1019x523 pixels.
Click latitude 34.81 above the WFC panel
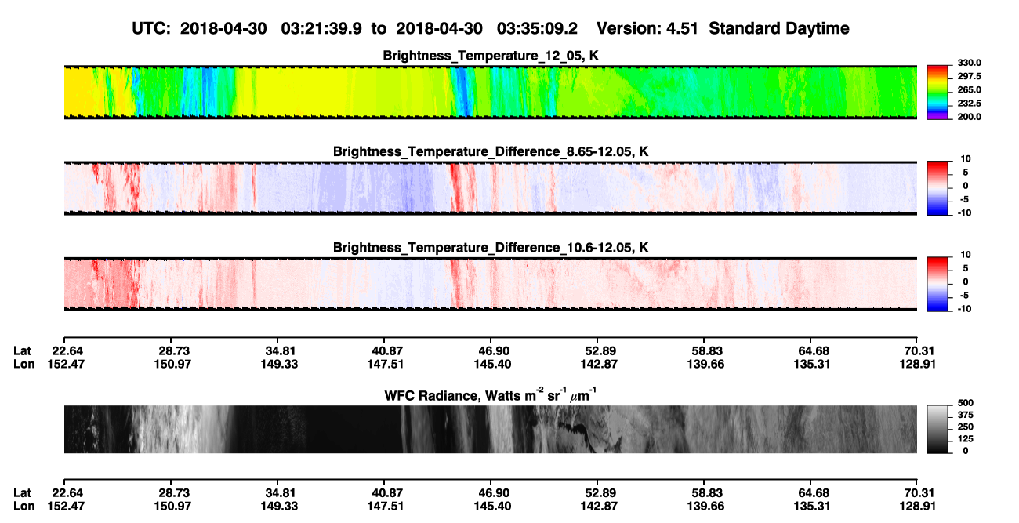coord(280,351)
